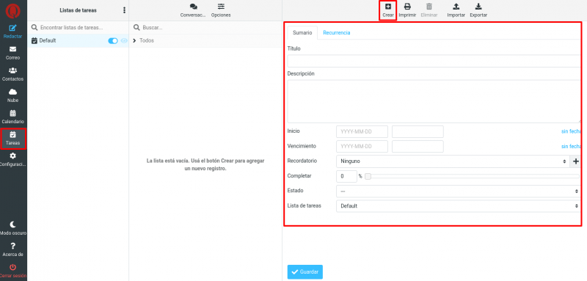The image size is (587, 281).
Task: Click the Guardar button
Action: (x=305, y=272)
